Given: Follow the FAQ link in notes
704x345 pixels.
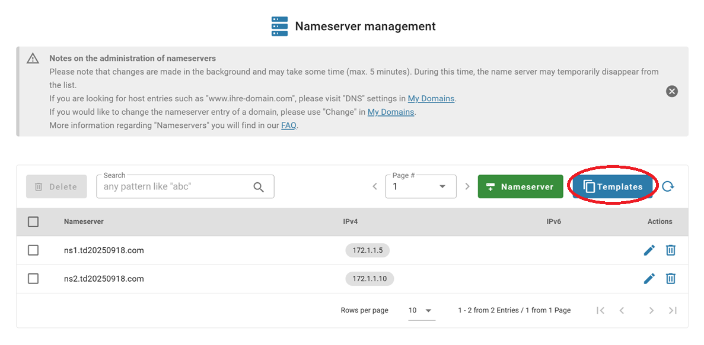Looking at the screenshot, I should tap(288, 125).
